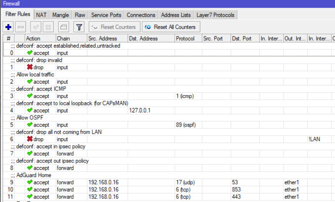View the Connections tab
335x202 pixels.
(141, 15)
